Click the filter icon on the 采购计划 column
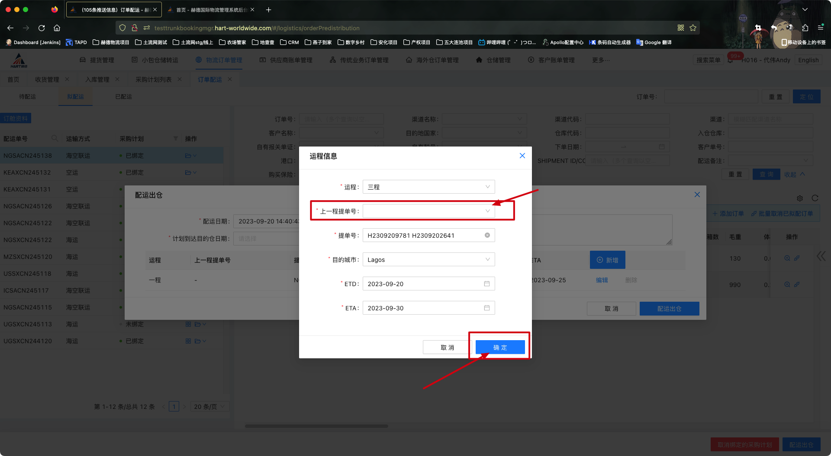The image size is (831, 456). point(176,138)
